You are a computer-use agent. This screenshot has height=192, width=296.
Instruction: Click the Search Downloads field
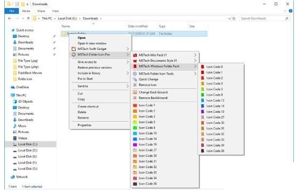pyautogui.click(x=264, y=19)
